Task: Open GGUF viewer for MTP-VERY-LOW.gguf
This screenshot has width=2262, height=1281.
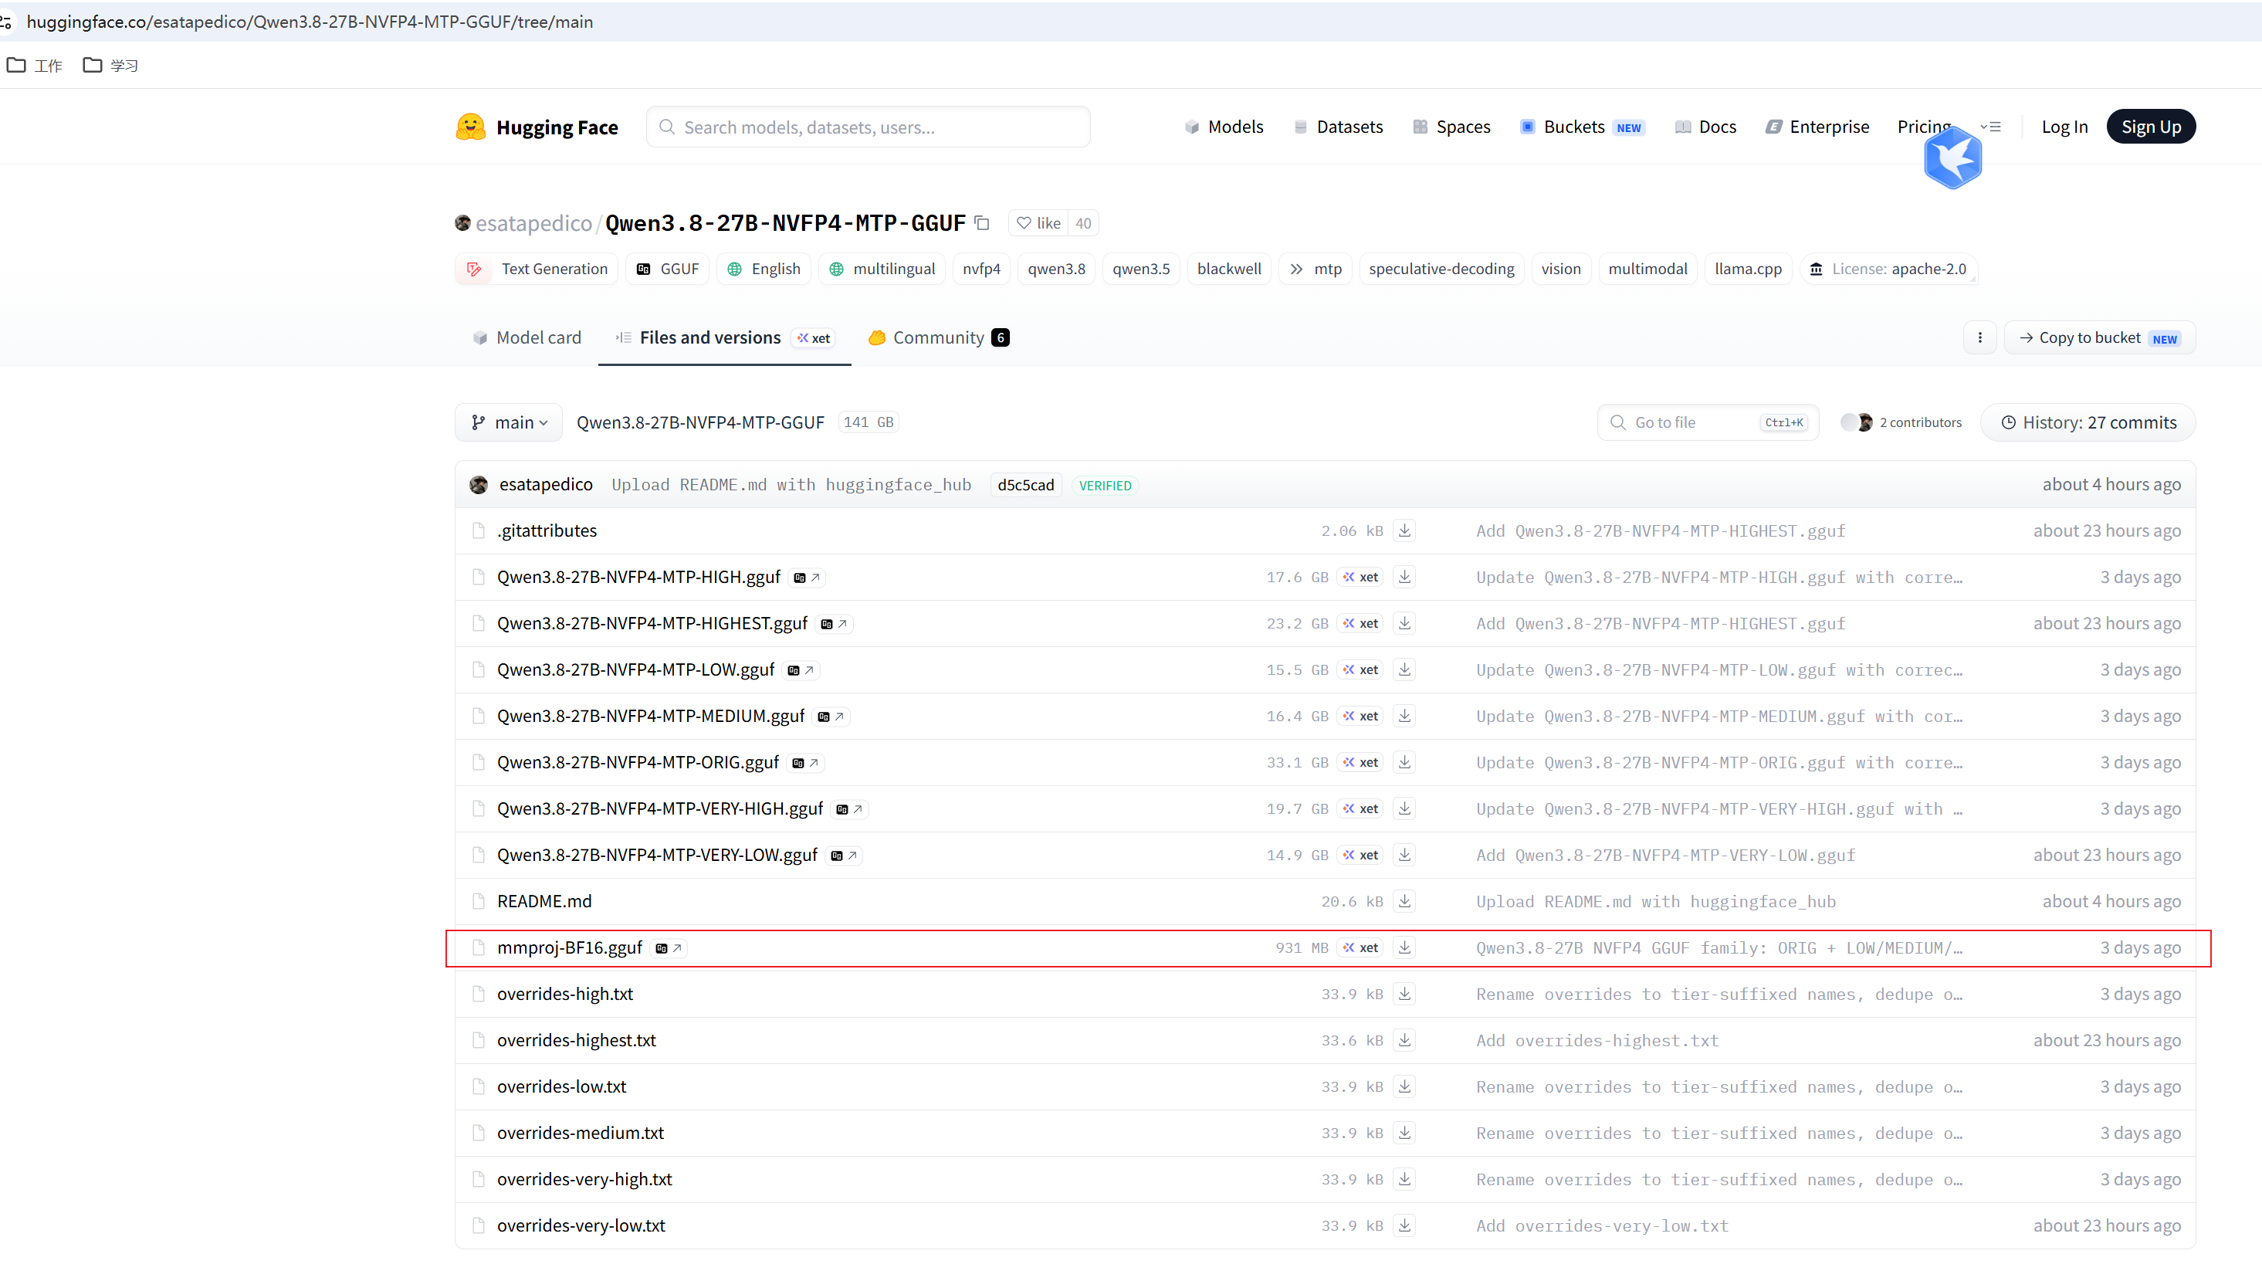Action: [845, 856]
